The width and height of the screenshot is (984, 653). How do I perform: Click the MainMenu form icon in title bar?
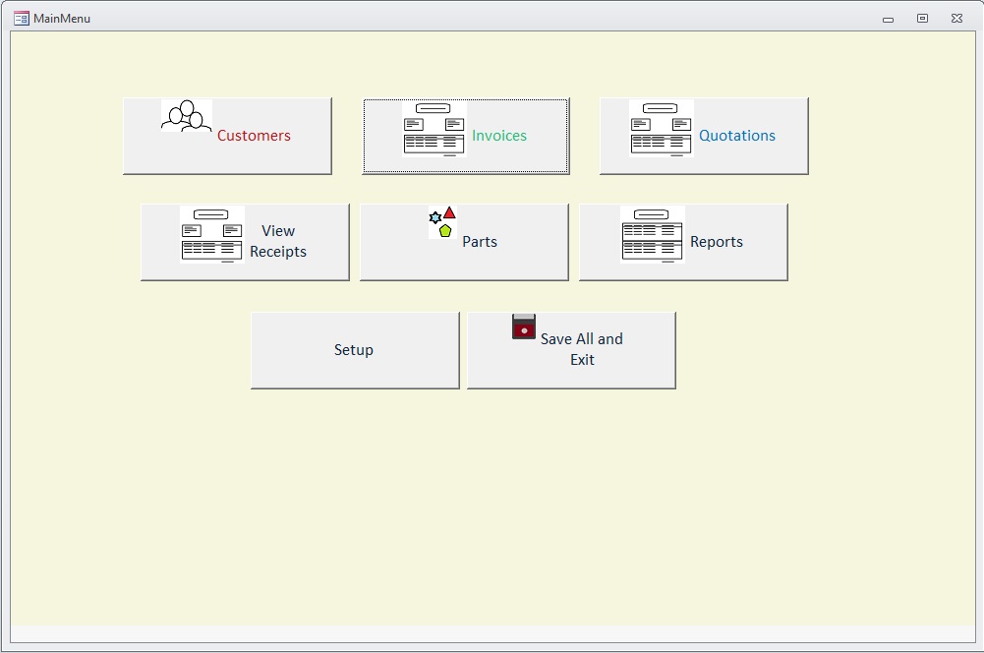[21, 18]
